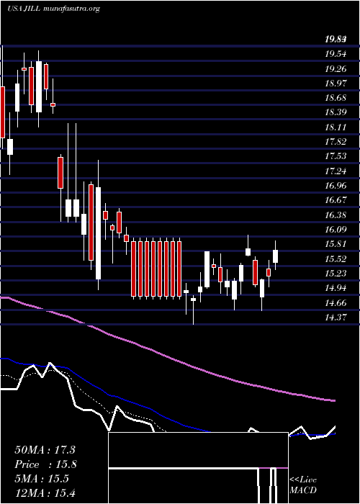Select the 18.68 price axis label

pos(336,98)
